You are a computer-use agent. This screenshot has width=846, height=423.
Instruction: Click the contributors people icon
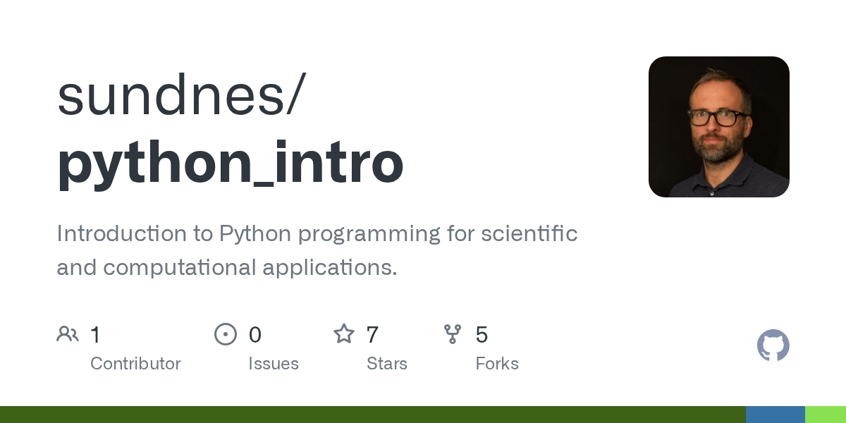(68, 334)
